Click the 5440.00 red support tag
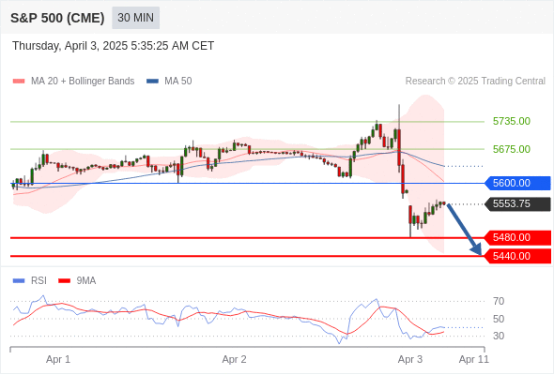The width and height of the screenshot is (554, 375). [x=517, y=256]
